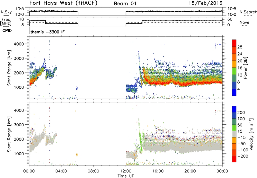Pick the light green 12–16 dB power swatch
Screen dimensions: 257x178
(234, 71)
